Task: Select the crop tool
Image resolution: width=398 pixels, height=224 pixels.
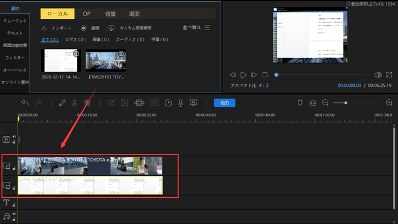Action: point(111,103)
